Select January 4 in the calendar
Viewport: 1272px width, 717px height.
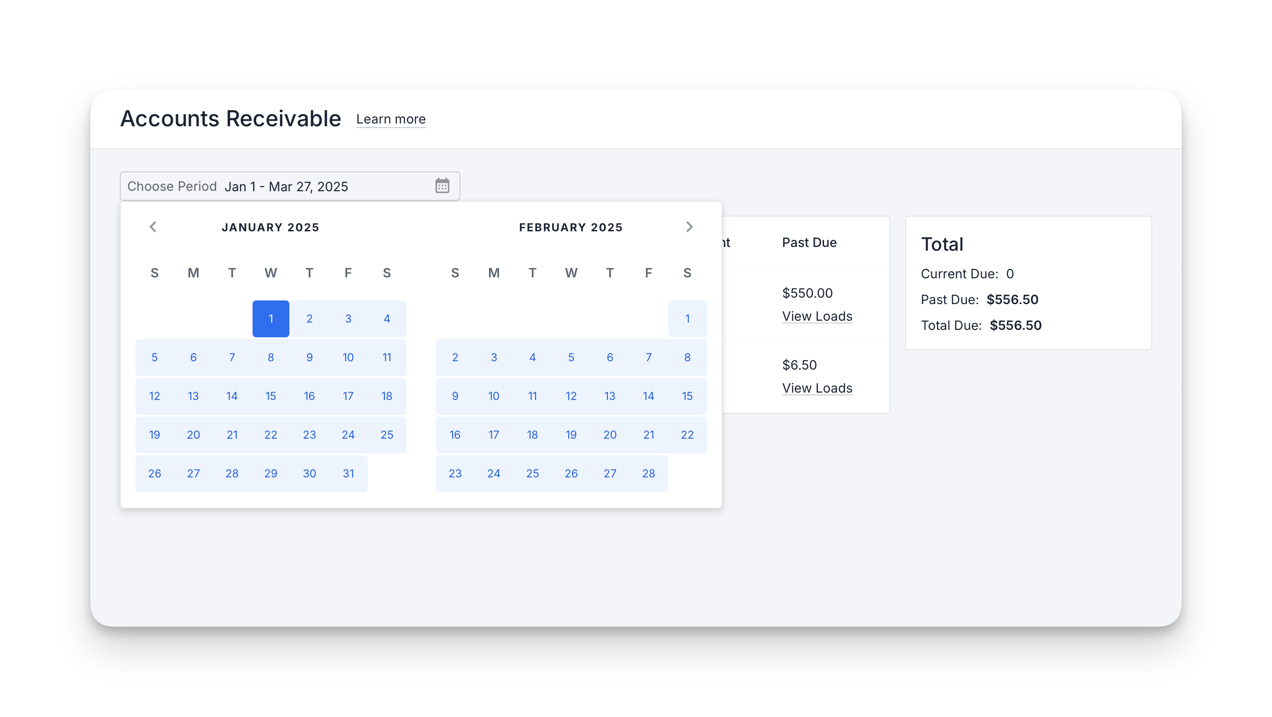[387, 318]
